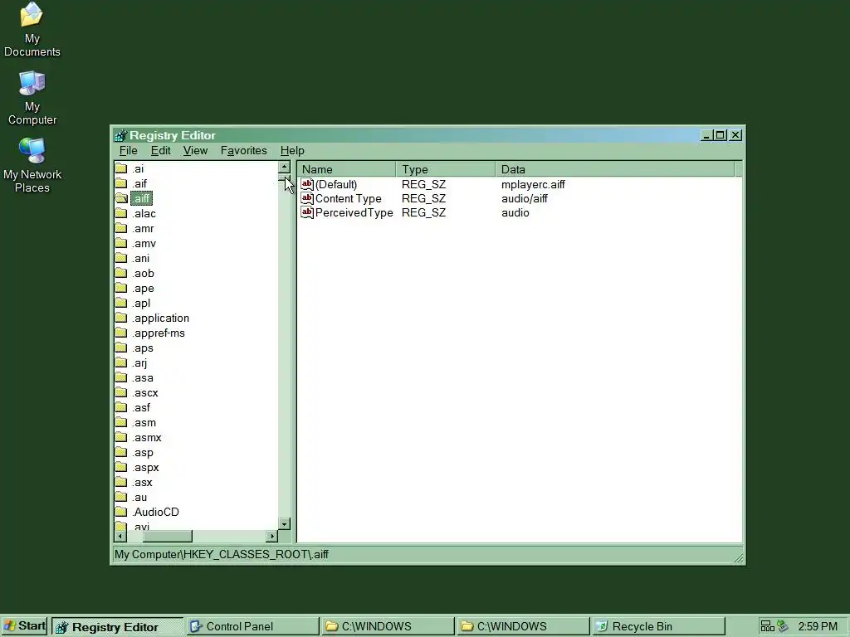Open the Favorites menu
850x637 pixels.
[x=243, y=151]
